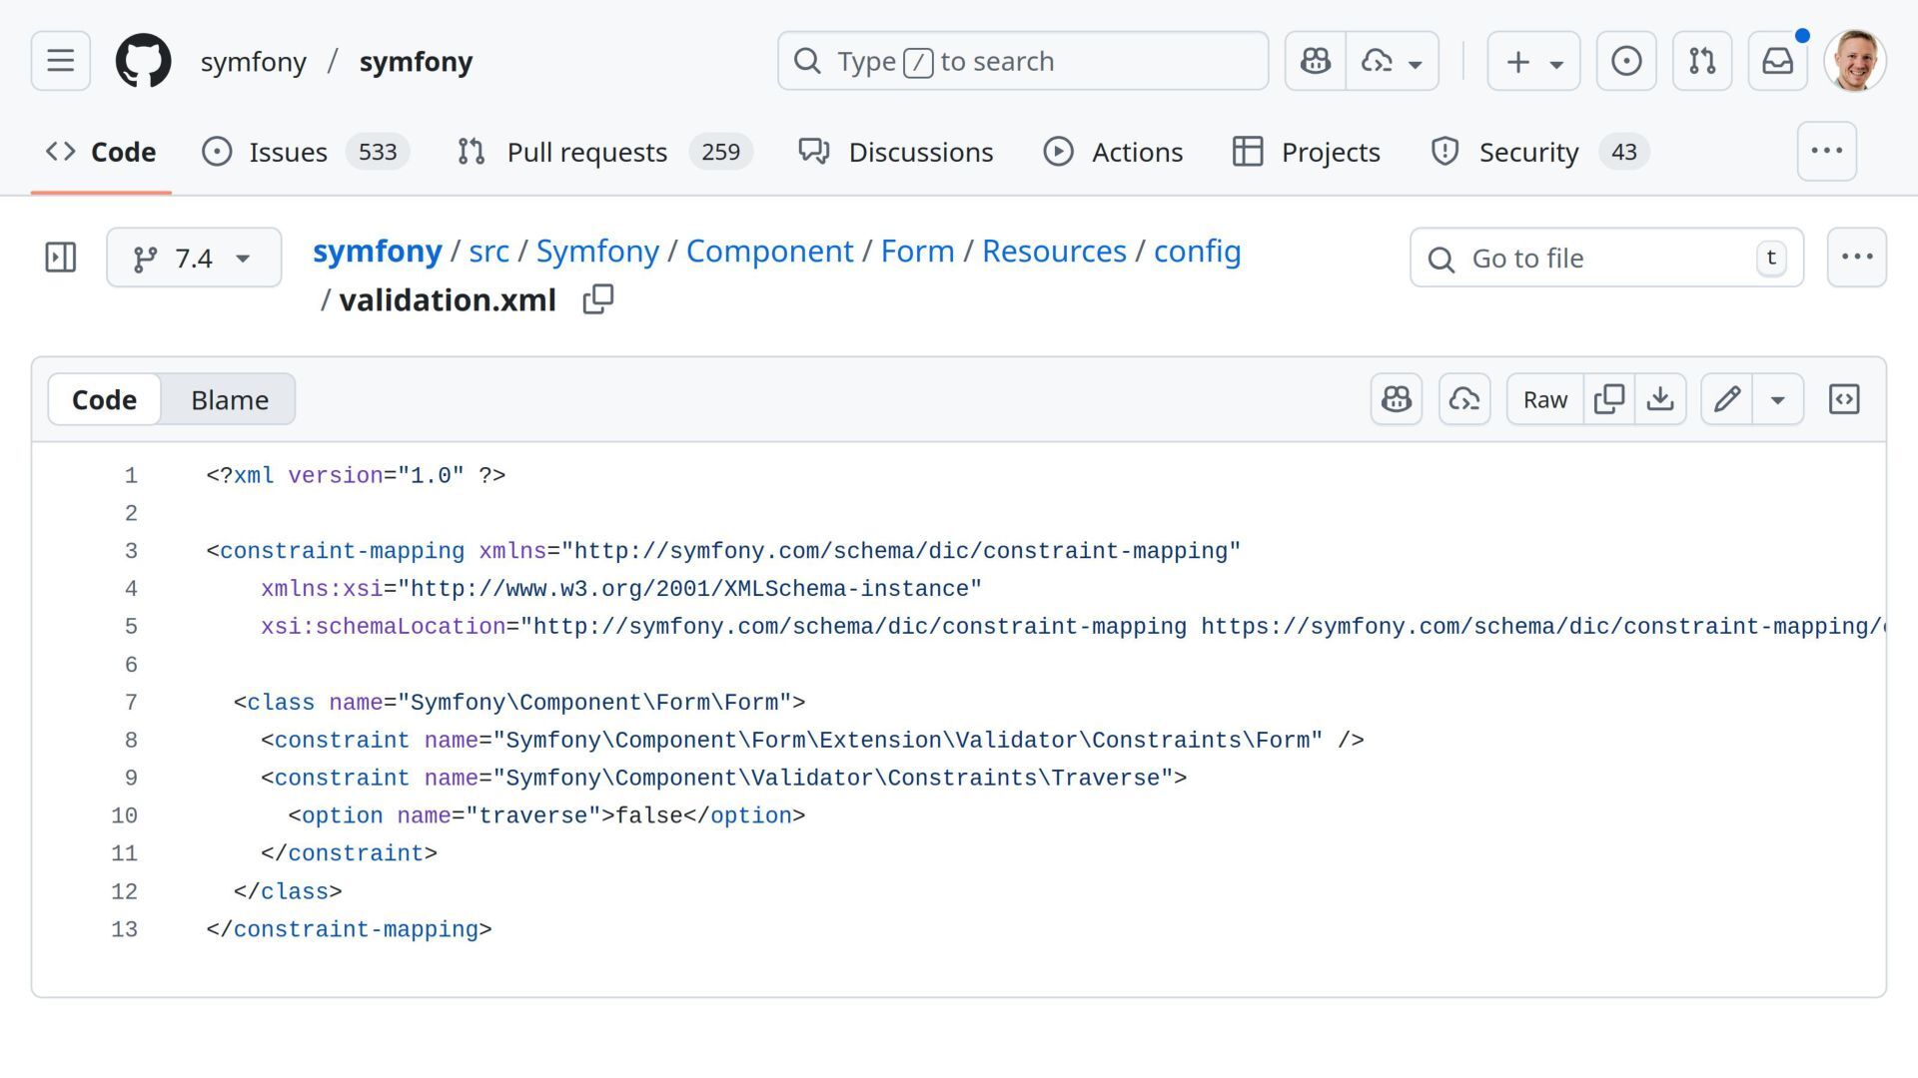1918x1078 pixels.
Task: Switch to the Discussions tab
Action: [x=920, y=152]
